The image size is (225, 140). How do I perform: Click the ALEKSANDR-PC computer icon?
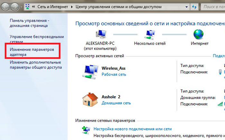pyautogui.click(x=101, y=35)
